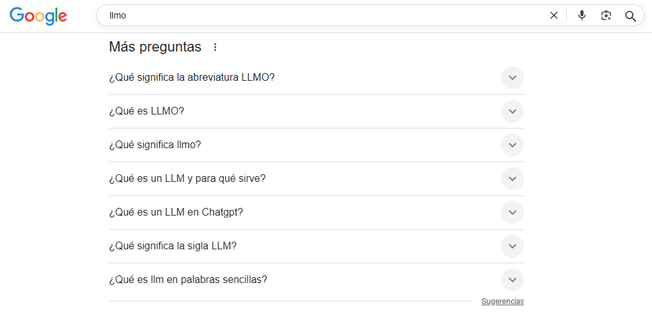Clear the search box text
Image resolution: width=652 pixels, height=318 pixels.
(x=553, y=16)
